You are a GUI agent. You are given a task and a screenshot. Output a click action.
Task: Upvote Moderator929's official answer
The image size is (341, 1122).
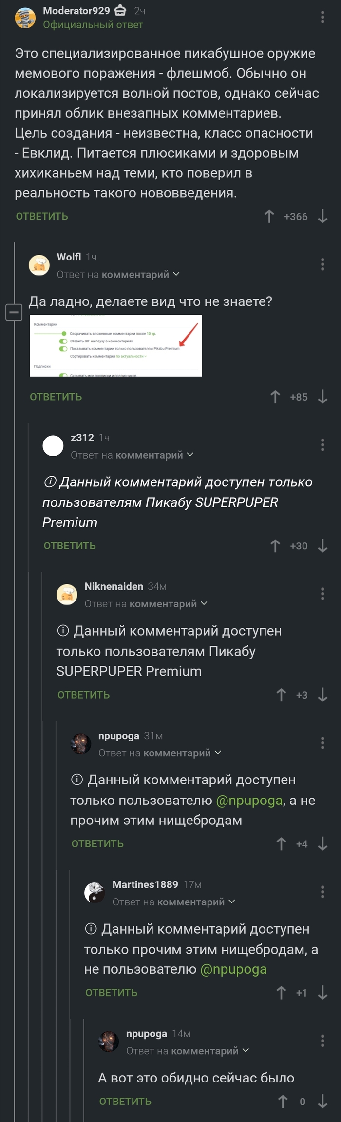(x=269, y=216)
